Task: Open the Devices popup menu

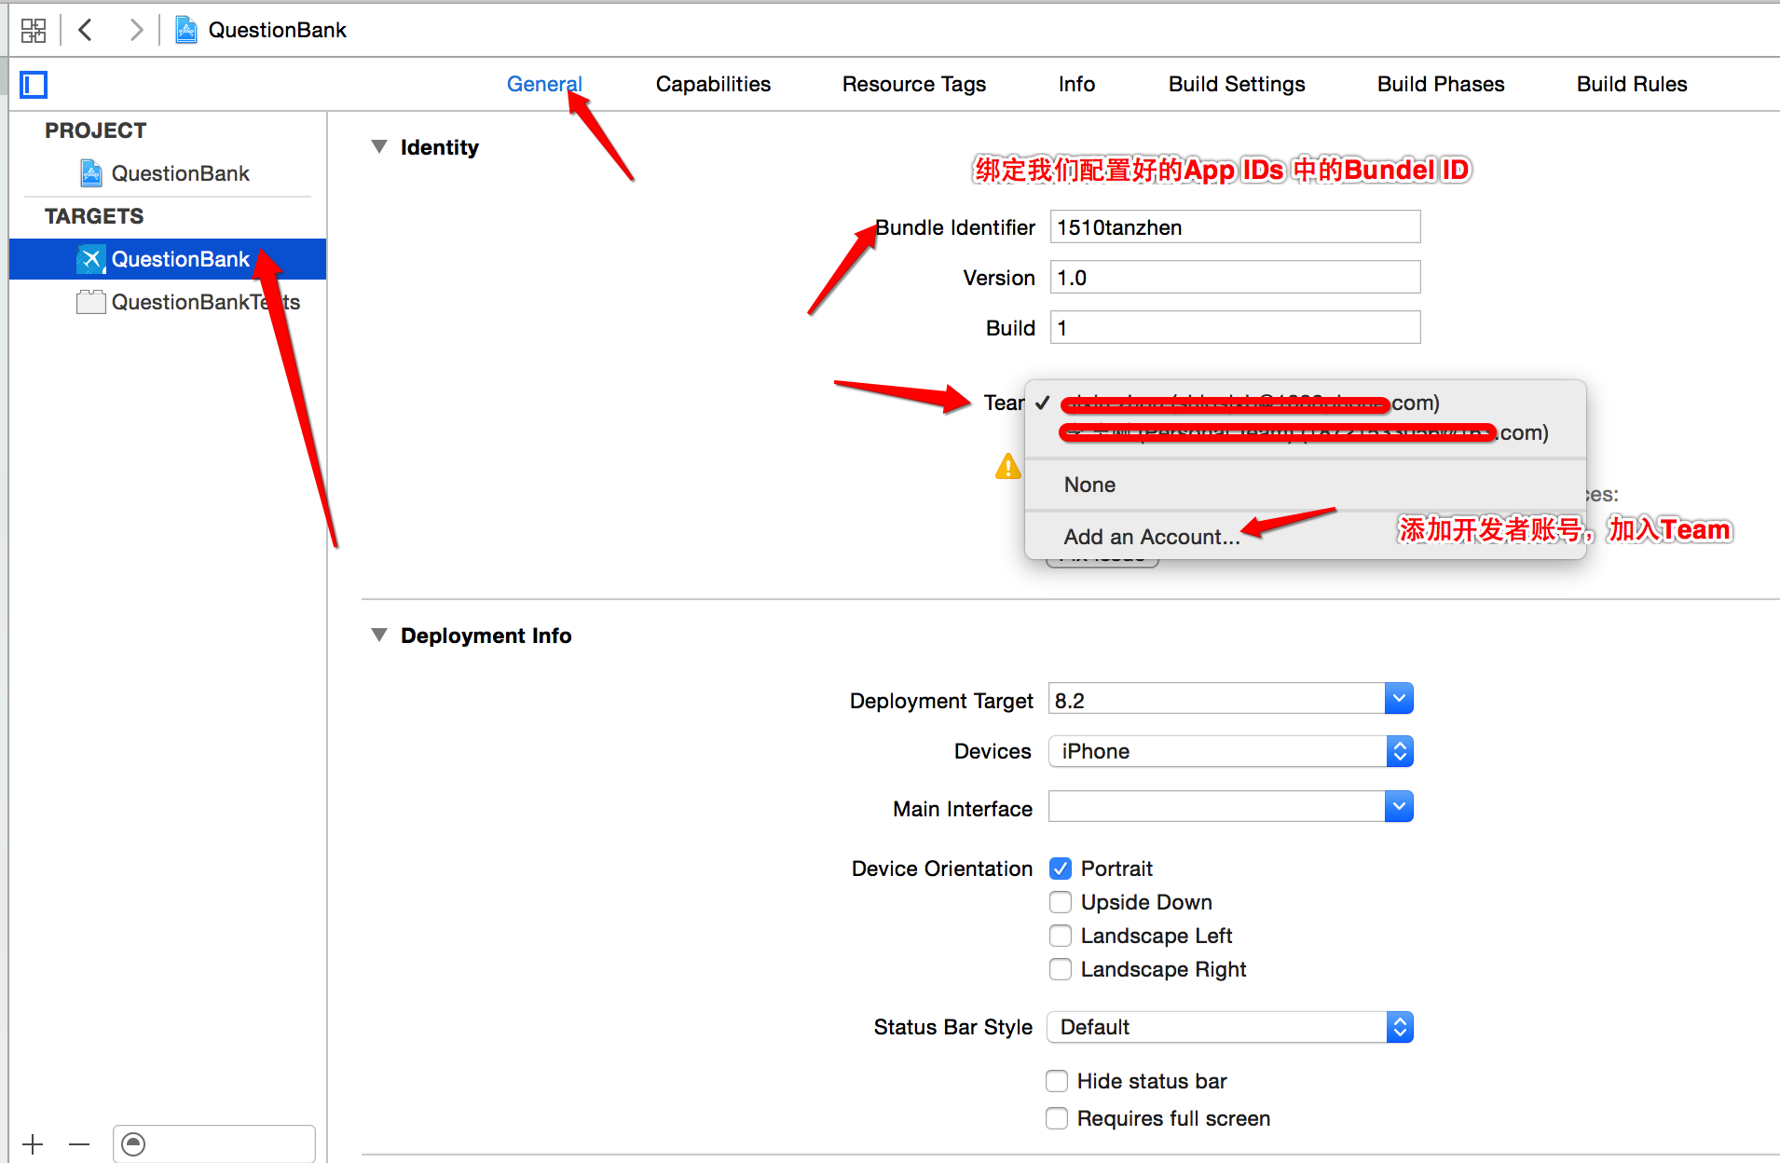Action: click(x=1230, y=751)
